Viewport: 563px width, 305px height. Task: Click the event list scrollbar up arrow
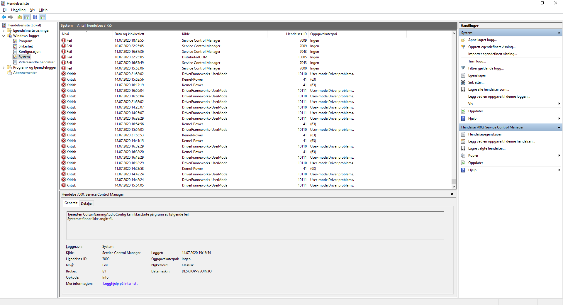454,33
